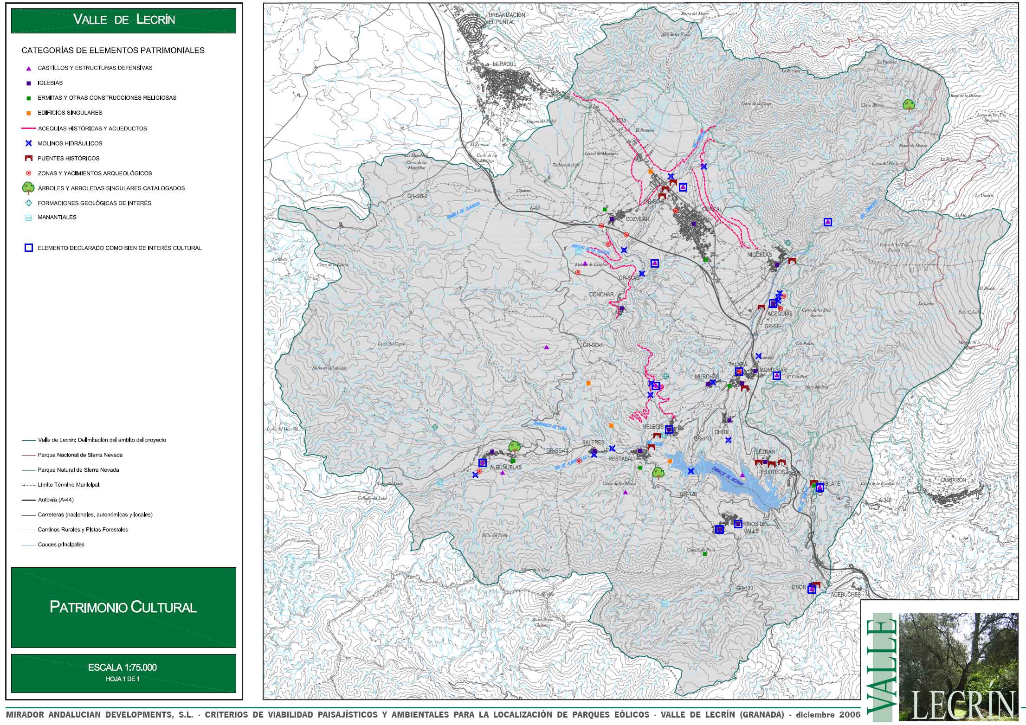The image size is (1026, 725).
Task: Click the red circle Zonas Arqueológicos legend icon
Action: (x=28, y=173)
